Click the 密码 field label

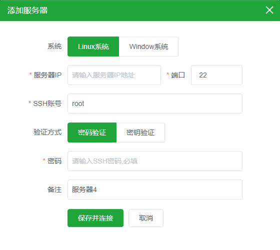coord(54,161)
